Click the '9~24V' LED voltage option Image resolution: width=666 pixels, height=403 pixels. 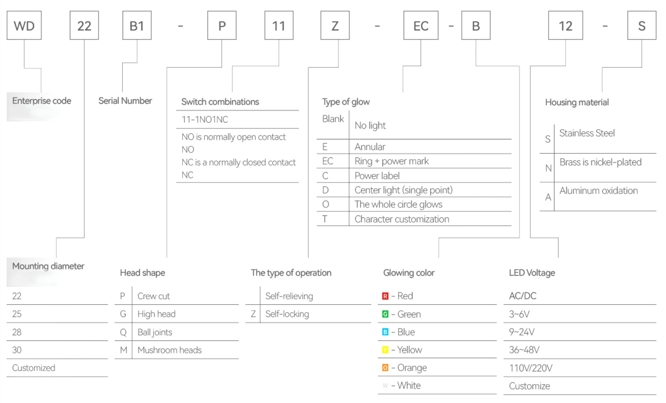coord(522,332)
